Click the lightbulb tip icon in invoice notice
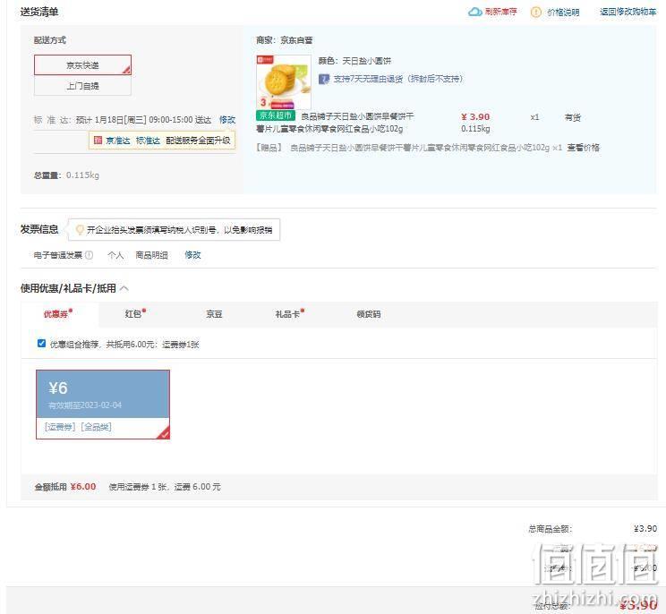This screenshot has height=614, width=666. coord(79,230)
